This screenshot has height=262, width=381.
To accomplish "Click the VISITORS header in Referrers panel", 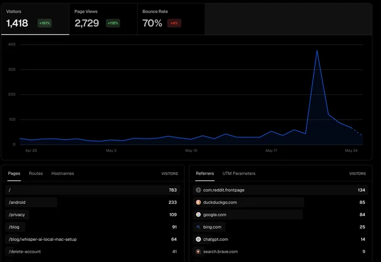I will tap(357, 174).
